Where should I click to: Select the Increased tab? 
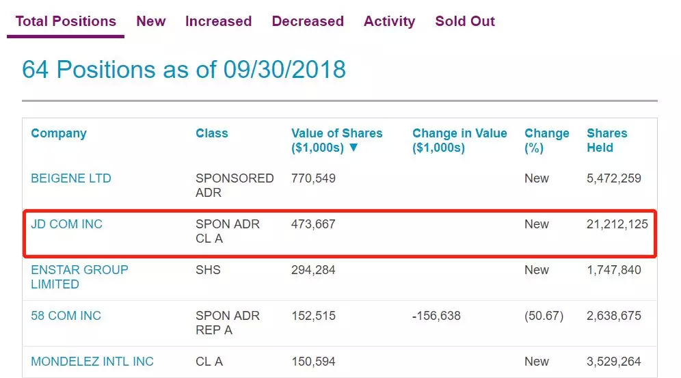[218, 21]
